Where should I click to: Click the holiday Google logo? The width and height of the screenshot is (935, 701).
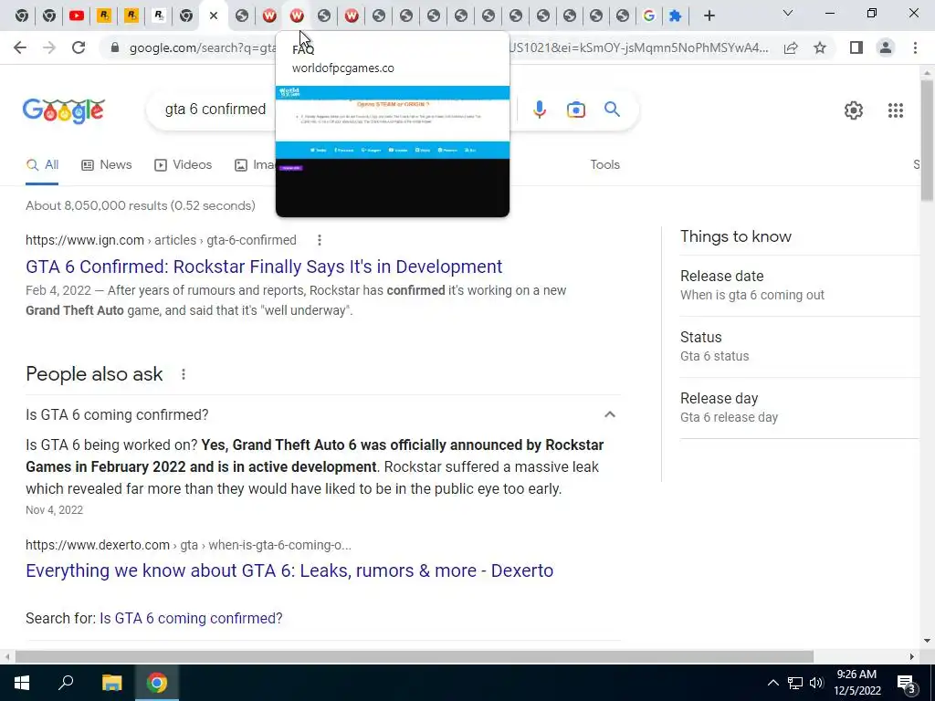point(64,110)
